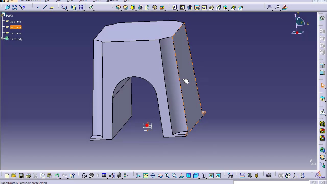The image size is (327, 184).
Task: Expand the PartBody tree node
Action: click(2, 39)
